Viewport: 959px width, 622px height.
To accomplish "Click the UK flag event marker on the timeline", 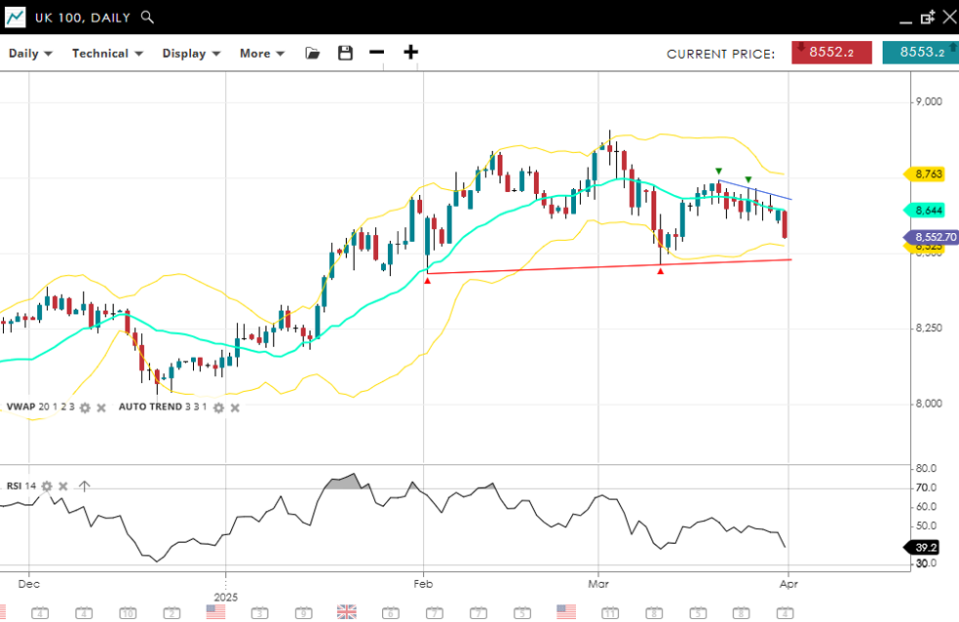I will click(346, 611).
